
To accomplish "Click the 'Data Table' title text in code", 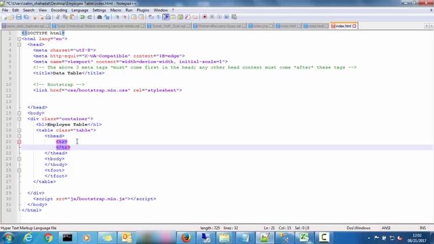I will [67, 73].
